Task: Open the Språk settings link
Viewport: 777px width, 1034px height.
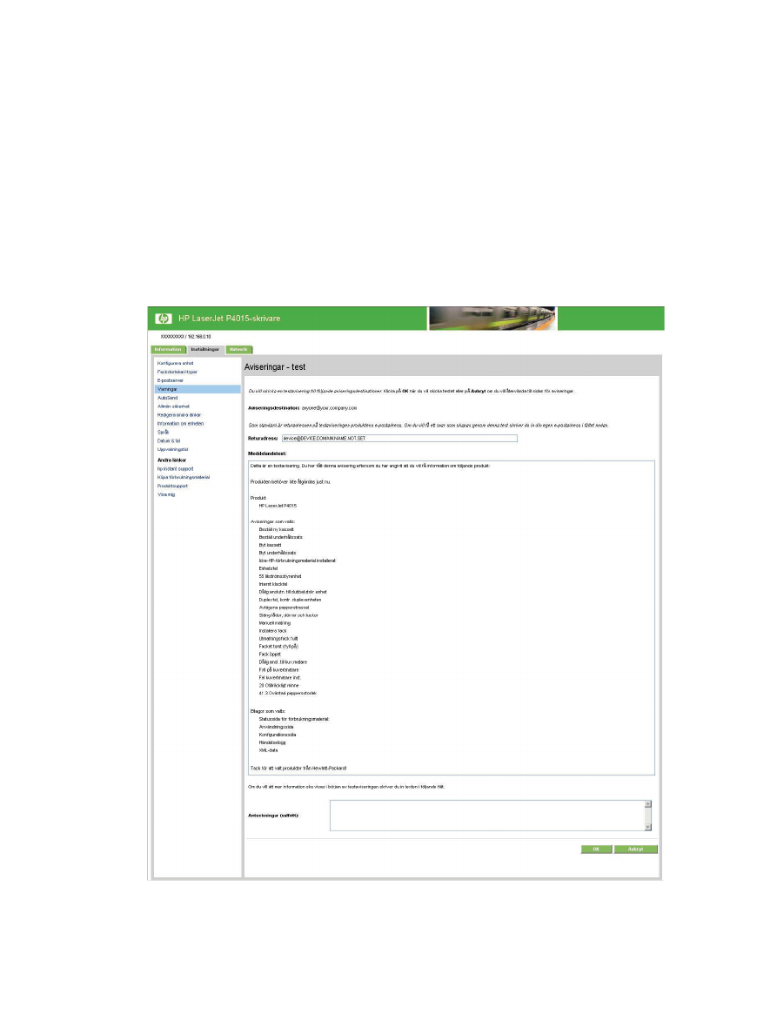Action: [x=163, y=432]
